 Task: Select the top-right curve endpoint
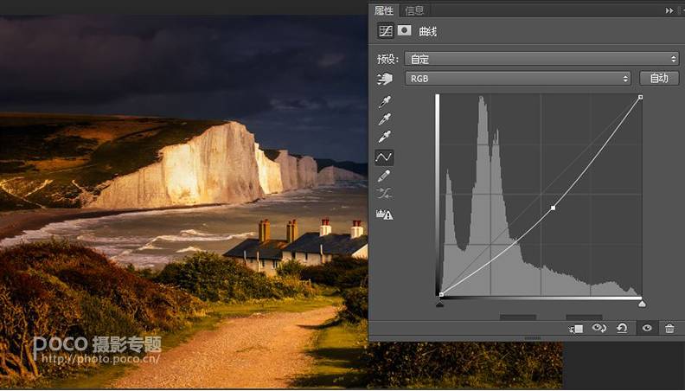click(640, 98)
